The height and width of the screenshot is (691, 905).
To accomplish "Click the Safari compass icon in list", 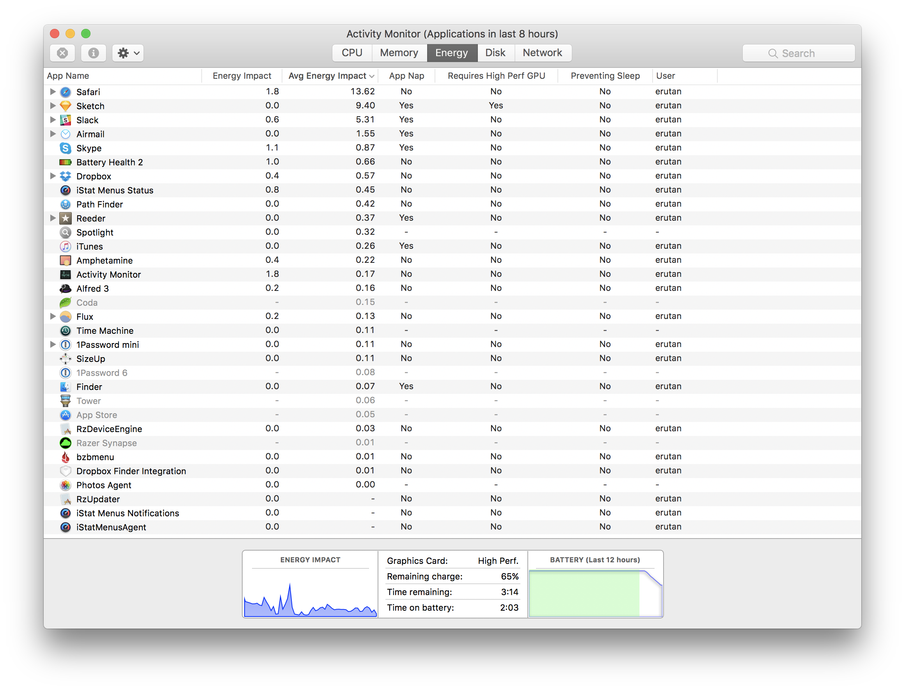I will click(x=66, y=92).
